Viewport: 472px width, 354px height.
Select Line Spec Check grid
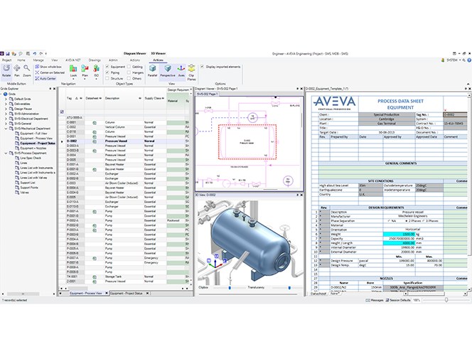click(x=31, y=158)
